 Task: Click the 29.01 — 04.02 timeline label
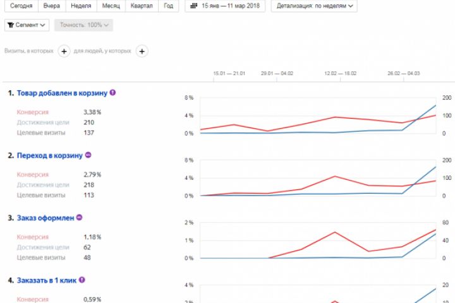277,73
